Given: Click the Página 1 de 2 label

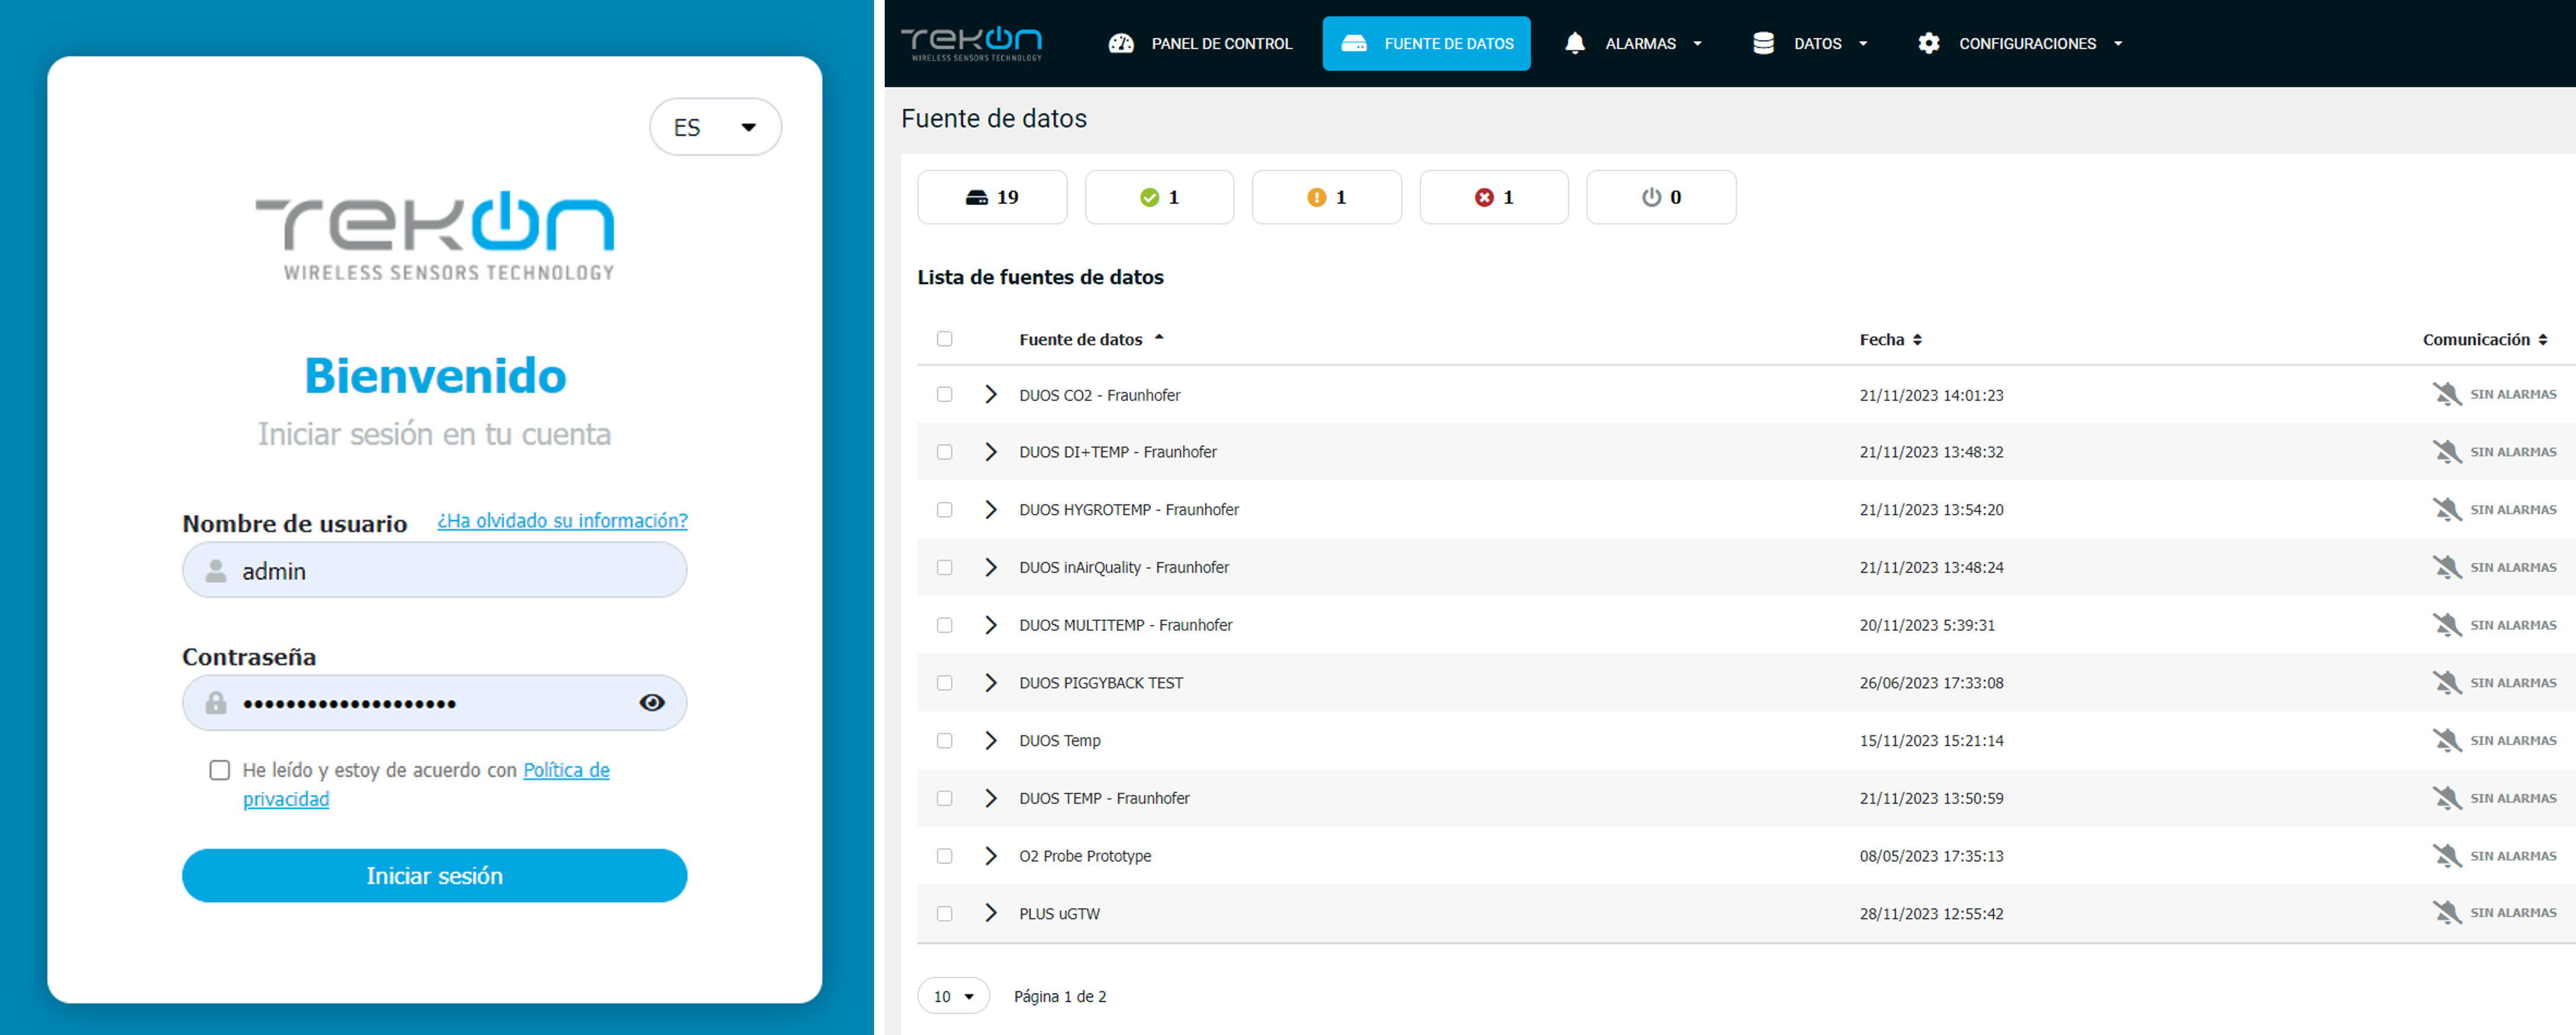Looking at the screenshot, I should (x=1059, y=996).
